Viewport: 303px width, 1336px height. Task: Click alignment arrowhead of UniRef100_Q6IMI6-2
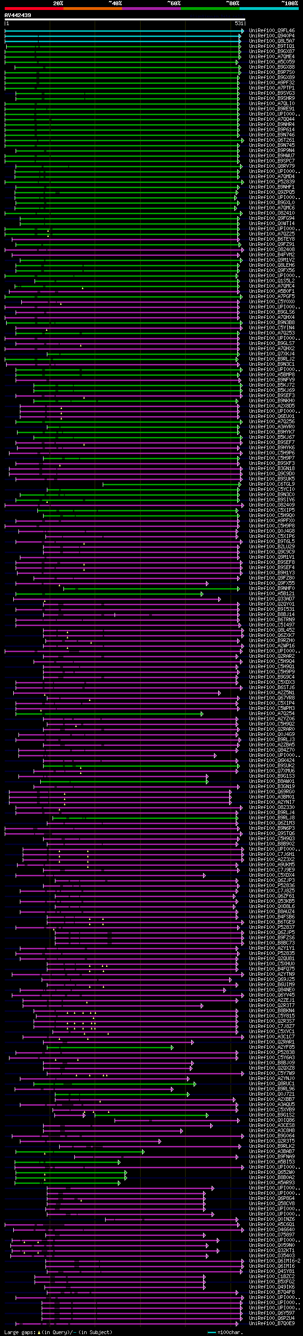(x=242, y=1261)
